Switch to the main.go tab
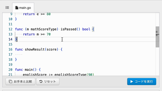 [23, 8]
